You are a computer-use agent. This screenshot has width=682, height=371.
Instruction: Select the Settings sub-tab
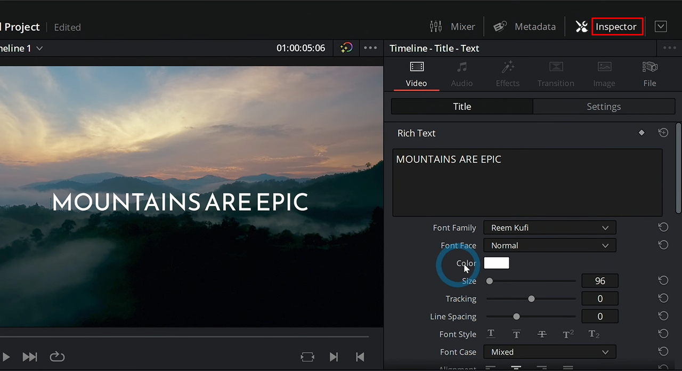[x=604, y=107]
